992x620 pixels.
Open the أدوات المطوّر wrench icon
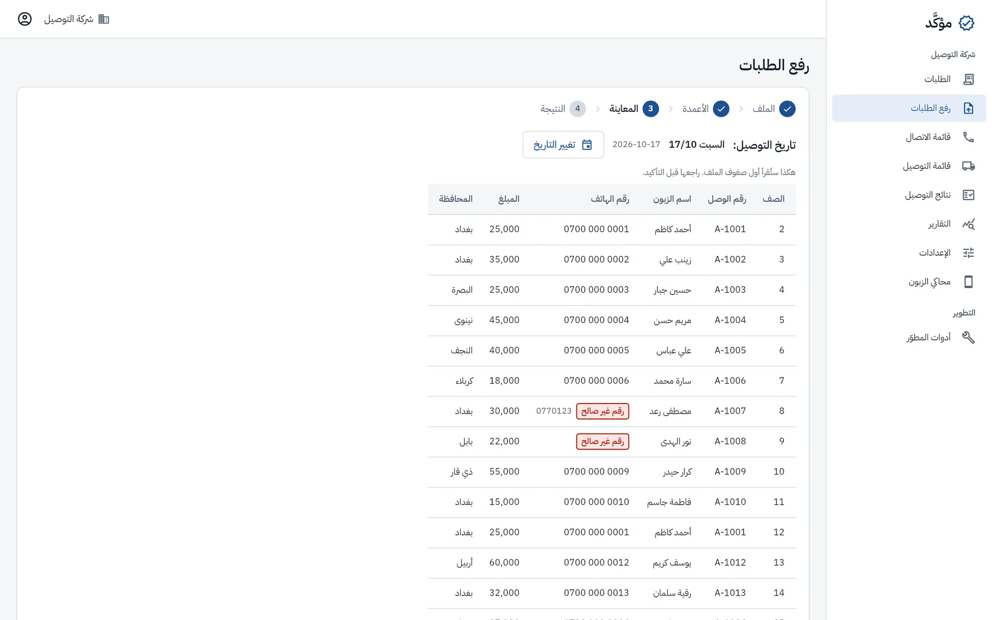(968, 337)
